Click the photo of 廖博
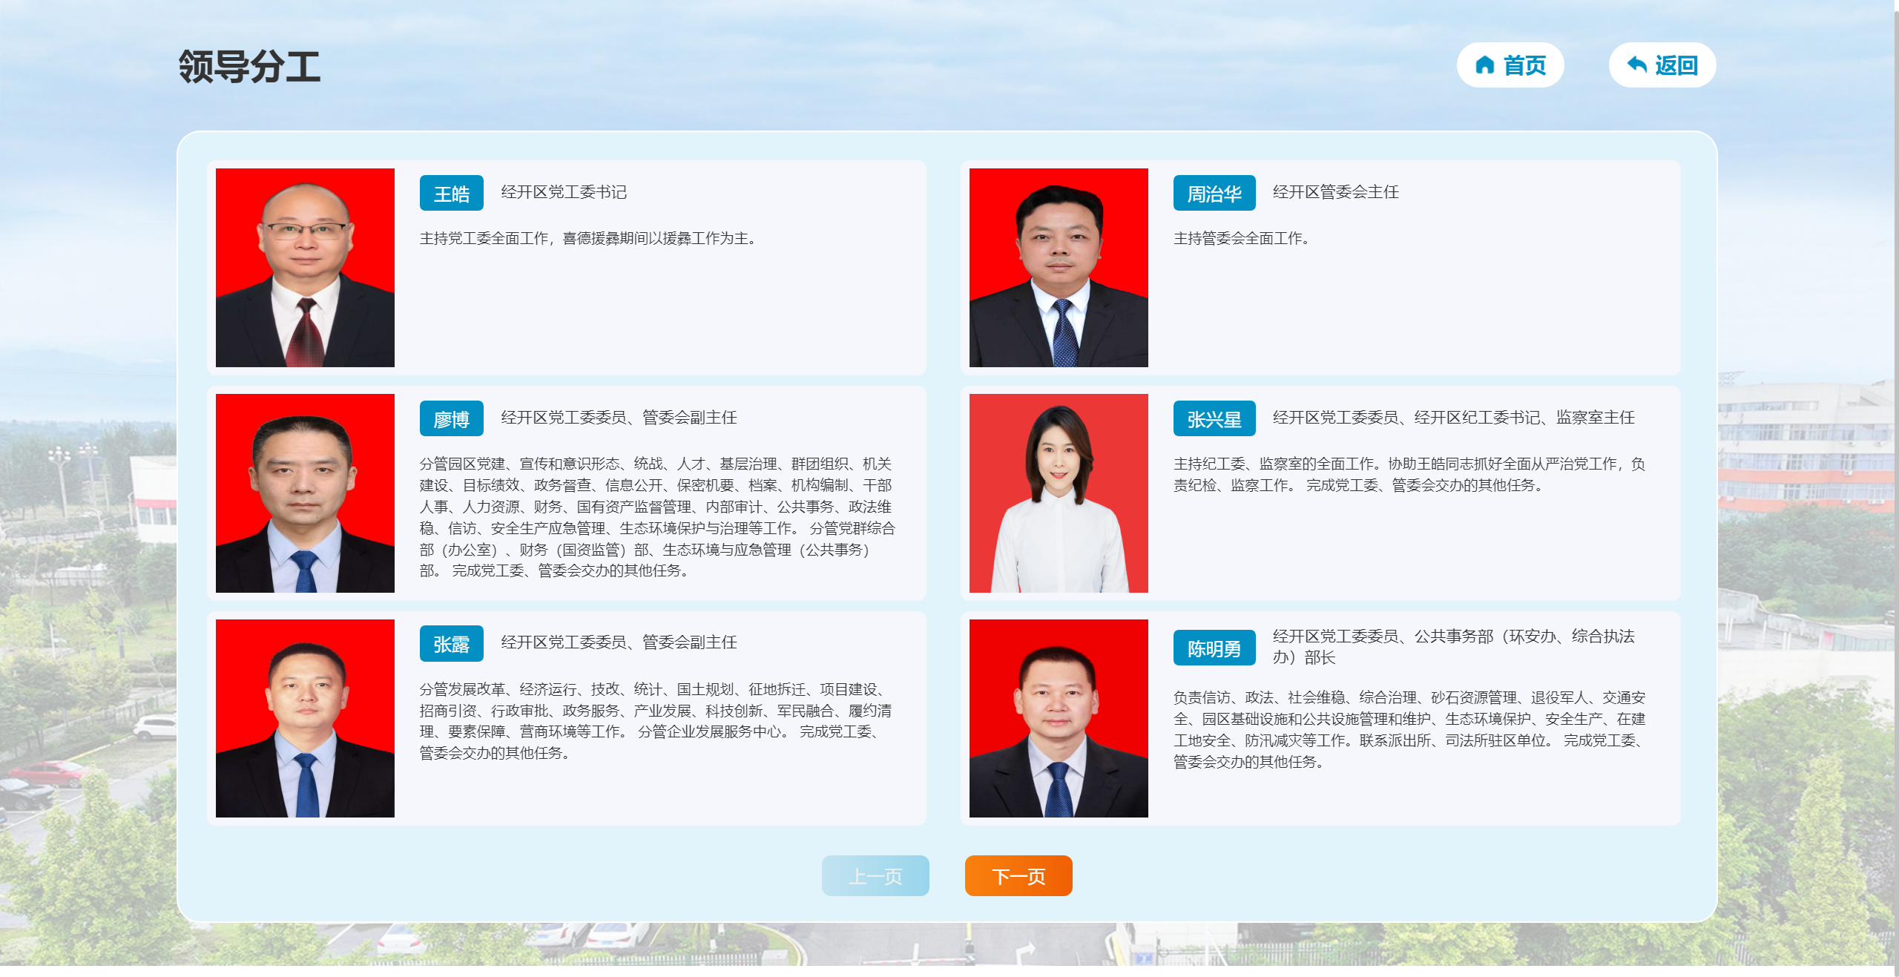1899x977 pixels. tap(305, 493)
